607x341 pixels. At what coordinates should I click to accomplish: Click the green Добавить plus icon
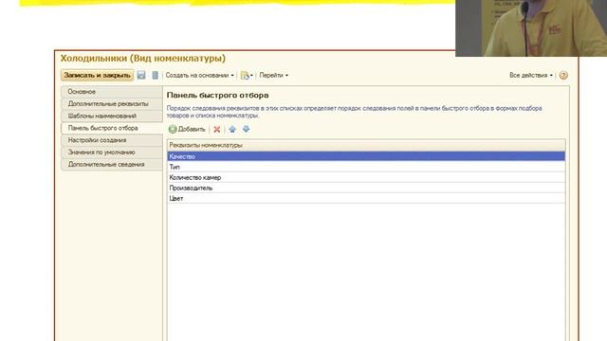tap(173, 129)
